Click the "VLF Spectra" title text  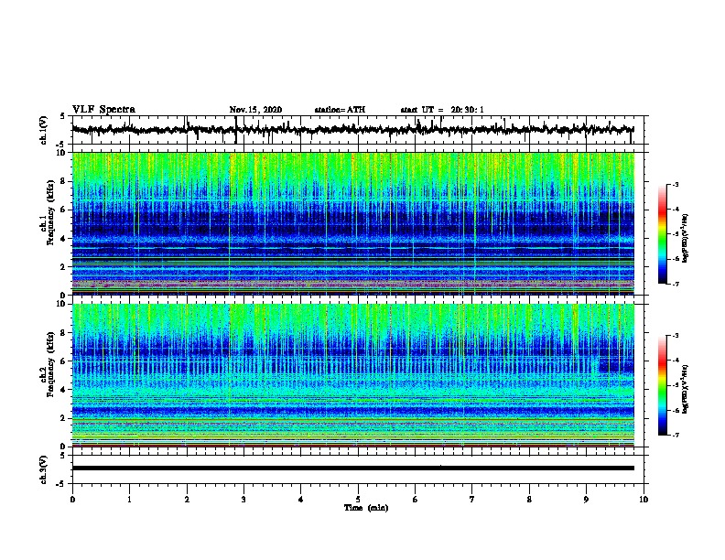coord(103,110)
